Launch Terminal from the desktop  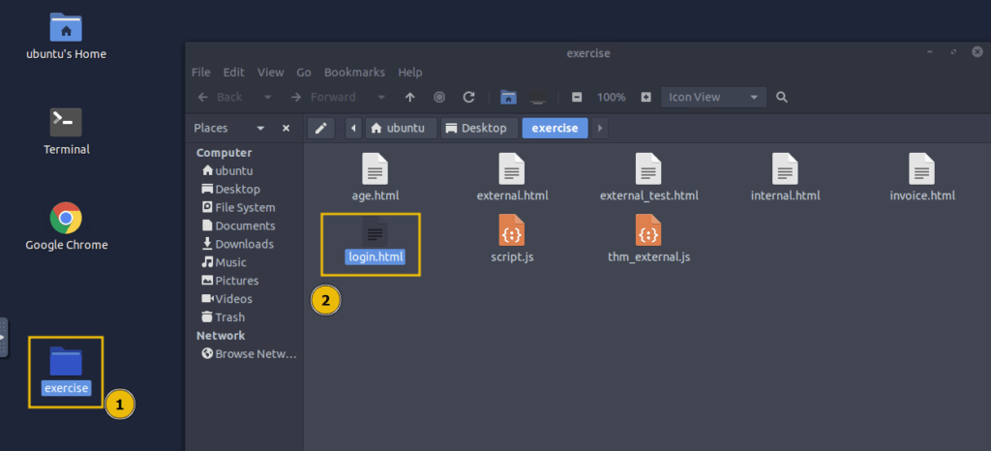[67, 132]
